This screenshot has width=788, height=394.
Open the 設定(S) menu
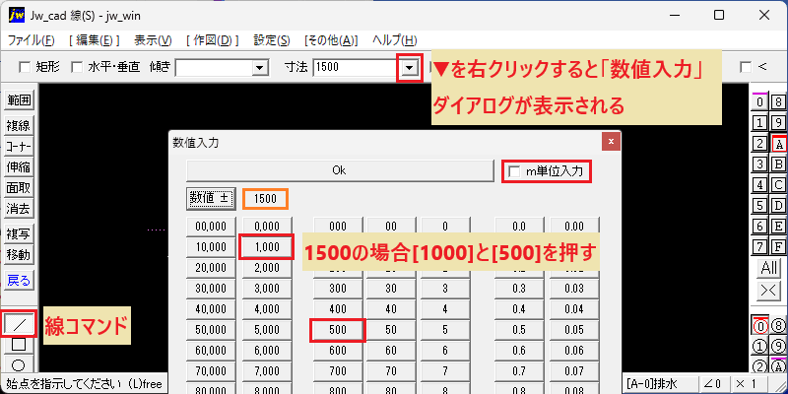tap(272, 40)
